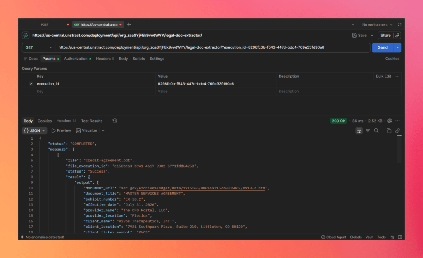Uncheck the execution_id parameter checkbox

(x=31, y=83)
